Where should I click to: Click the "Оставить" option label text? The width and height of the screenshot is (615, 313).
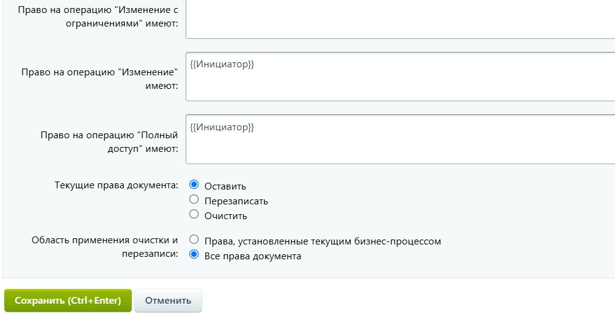click(x=225, y=186)
